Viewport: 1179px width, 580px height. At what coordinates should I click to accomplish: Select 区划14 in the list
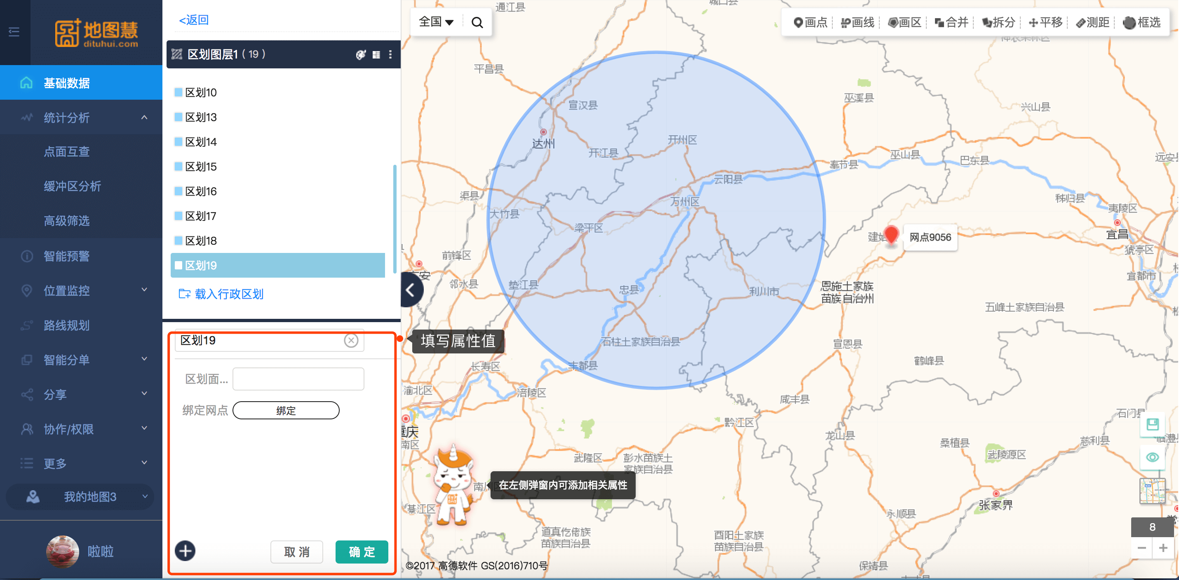point(278,142)
